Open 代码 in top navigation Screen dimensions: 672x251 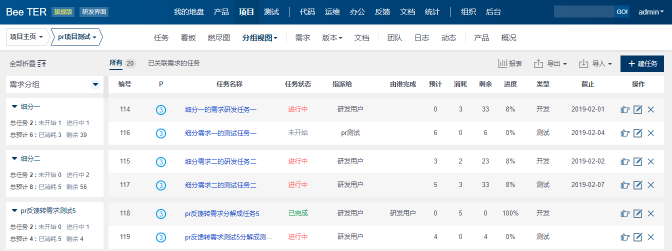point(307,12)
